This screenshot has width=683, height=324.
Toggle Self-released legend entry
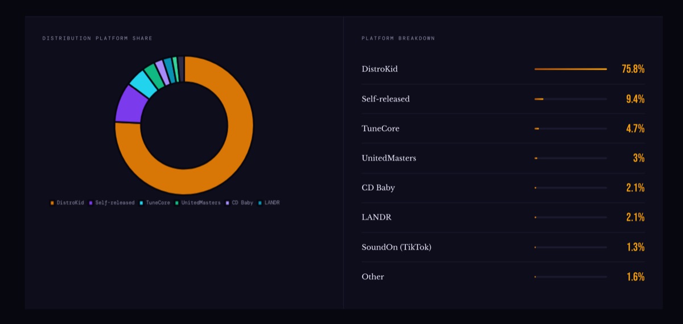tap(112, 203)
